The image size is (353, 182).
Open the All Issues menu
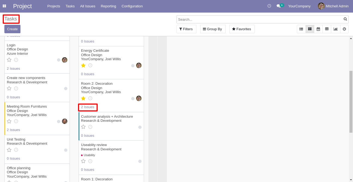coord(88,6)
